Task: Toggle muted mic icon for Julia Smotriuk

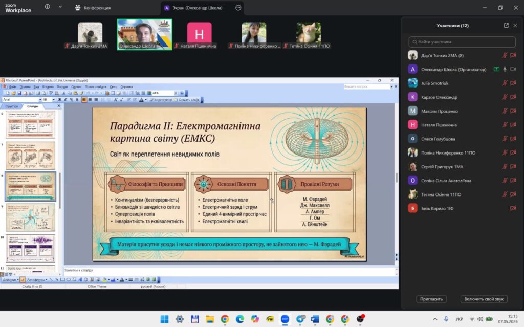Action: point(505,83)
